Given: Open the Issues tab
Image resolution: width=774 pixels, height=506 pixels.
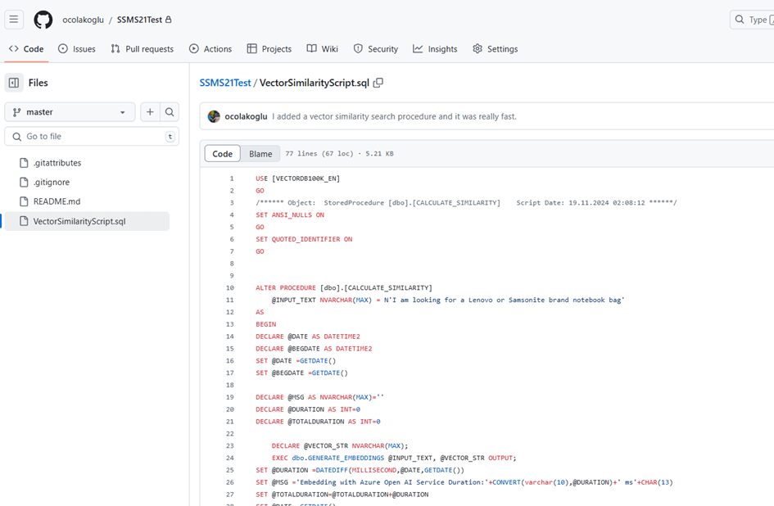Looking at the screenshot, I should pyautogui.click(x=76, y=49).
